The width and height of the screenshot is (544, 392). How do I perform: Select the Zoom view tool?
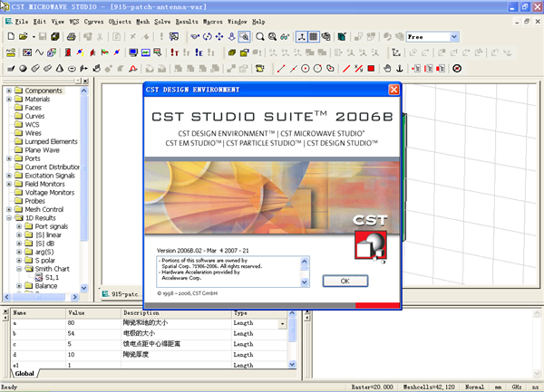[245, 37]
